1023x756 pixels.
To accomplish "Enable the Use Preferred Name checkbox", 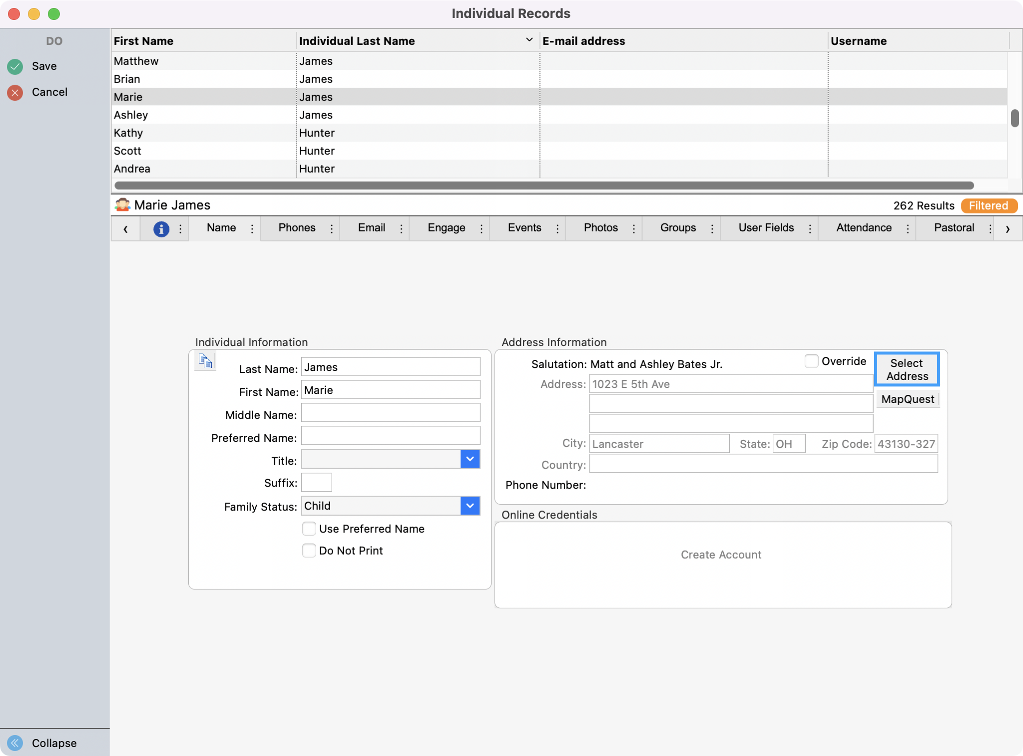I will (309, 528).
